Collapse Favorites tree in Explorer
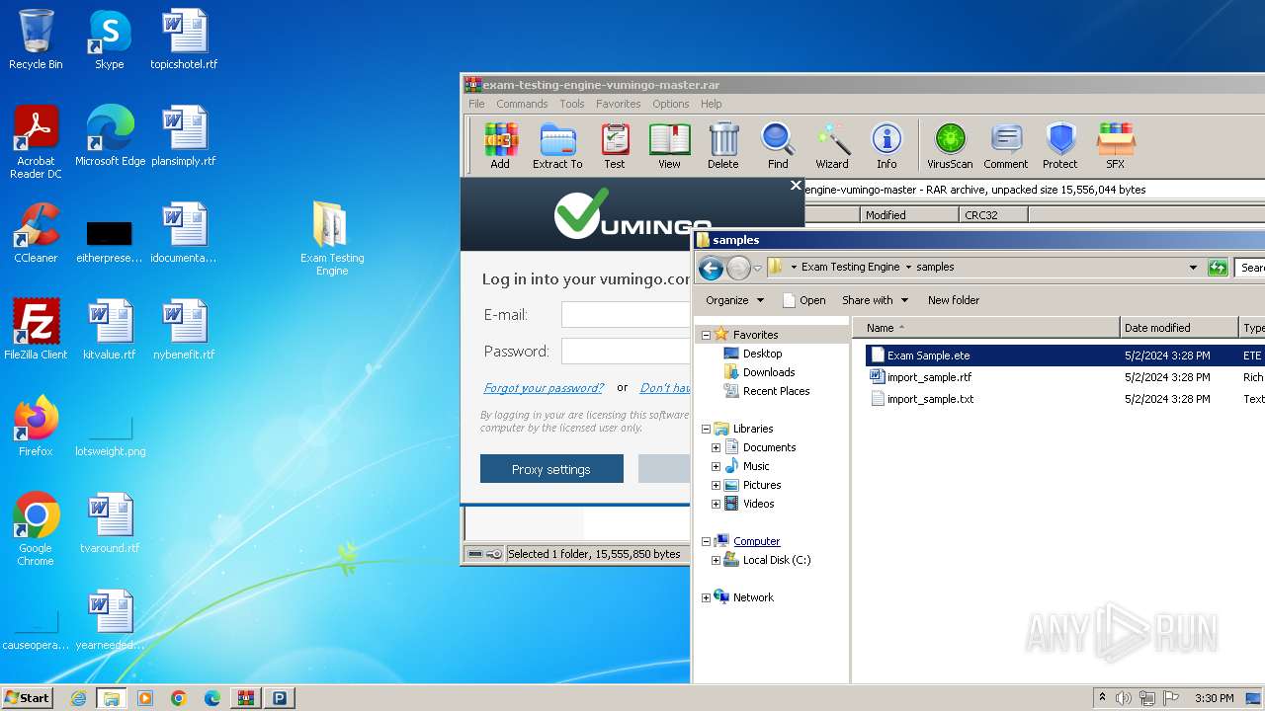1265x711 pixels. point(706,335)
